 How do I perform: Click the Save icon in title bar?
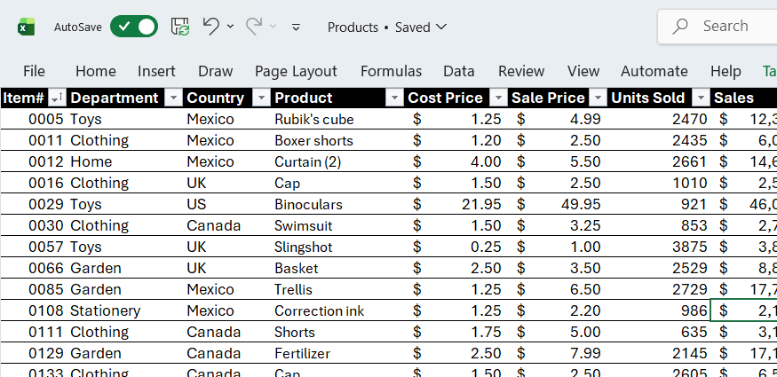point(180,27)
